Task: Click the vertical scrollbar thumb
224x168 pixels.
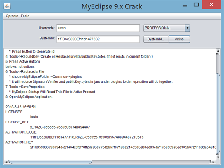Action: pyautogui.click(x=218, y=113)
